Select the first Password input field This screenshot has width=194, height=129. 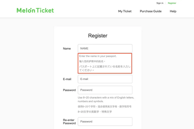[x=105, y=90]
